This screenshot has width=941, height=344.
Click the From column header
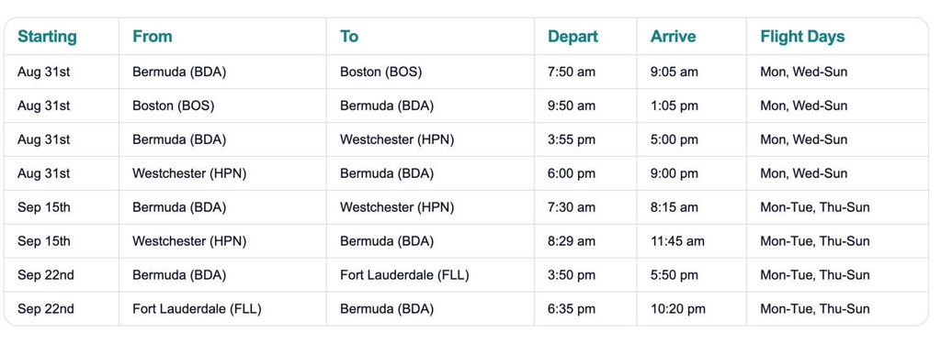coord(153,37)
